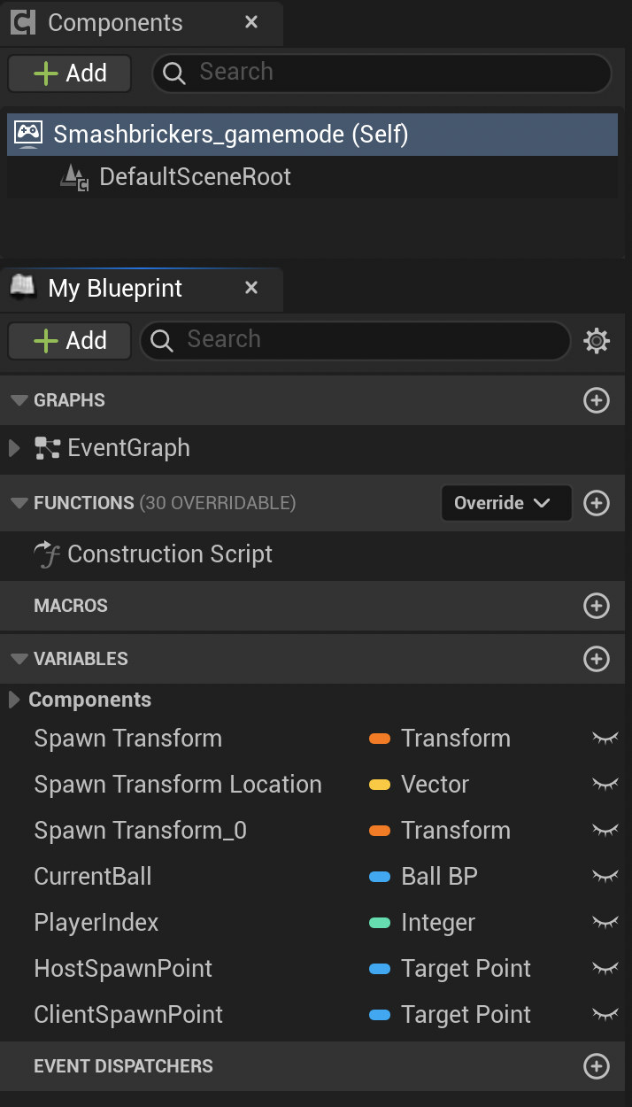Click the Components panel tab icon
The height and width of the screenshot is (1107, 632).
coord(24,22)
